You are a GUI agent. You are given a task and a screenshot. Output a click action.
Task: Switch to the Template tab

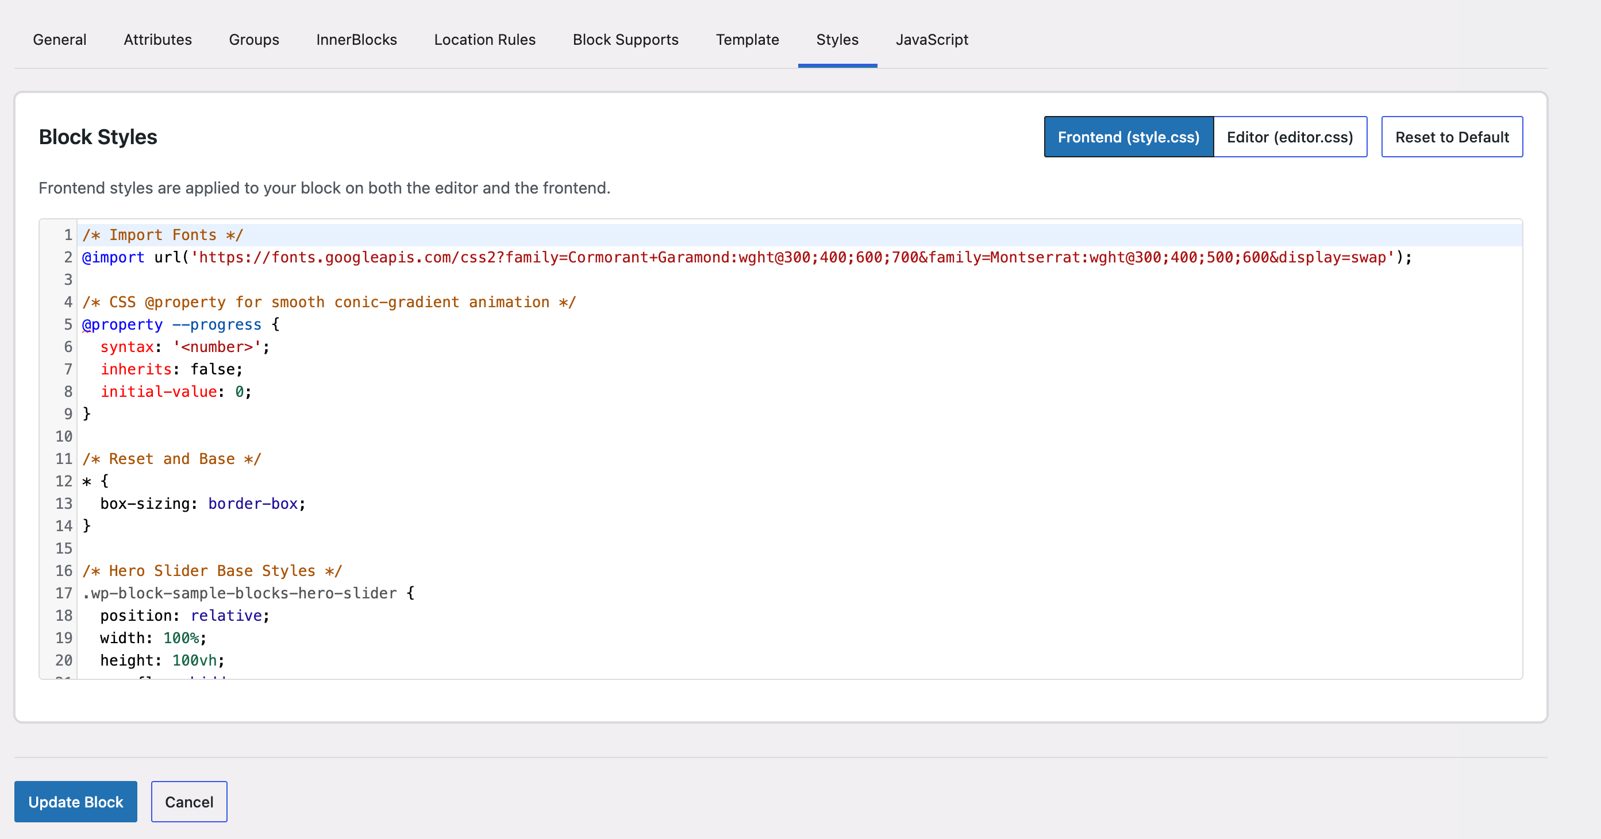pos(748,40)
